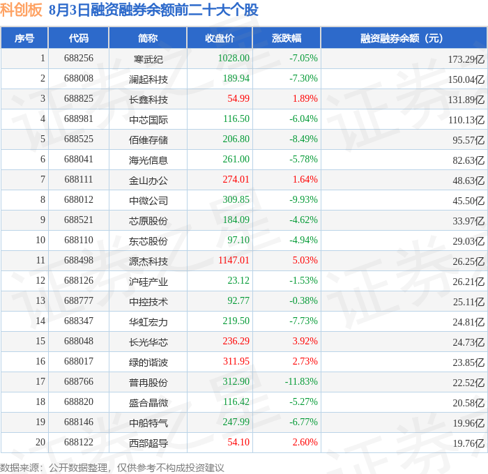This screenshot has width=488, height=474.
Task: Click 源杰科技 closing price 1147.01
Action: (x=234, y=261)
